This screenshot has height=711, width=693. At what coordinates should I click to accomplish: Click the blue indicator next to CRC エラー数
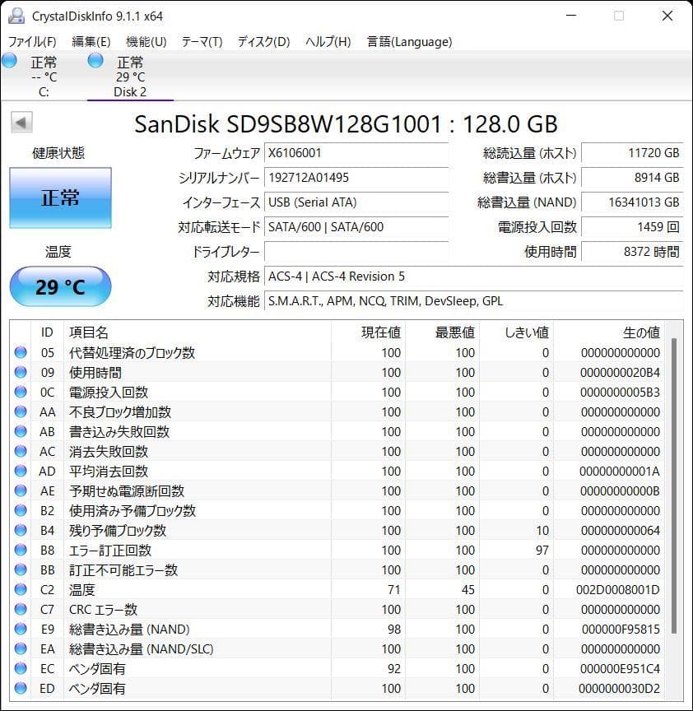pyautogui.click(x=20, y=610)
